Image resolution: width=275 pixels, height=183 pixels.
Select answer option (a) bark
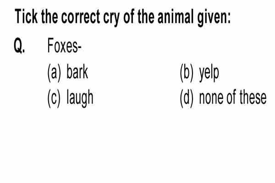tap(68, 72)
